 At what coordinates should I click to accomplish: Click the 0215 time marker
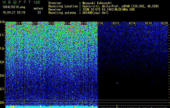click(x=84, y=23)
